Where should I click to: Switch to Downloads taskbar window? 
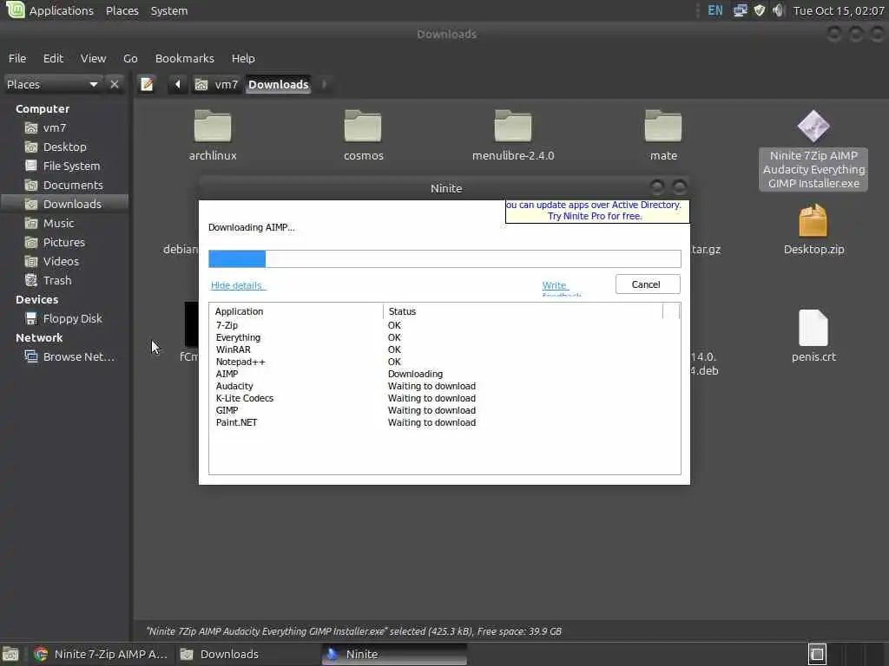pos(247,654)
